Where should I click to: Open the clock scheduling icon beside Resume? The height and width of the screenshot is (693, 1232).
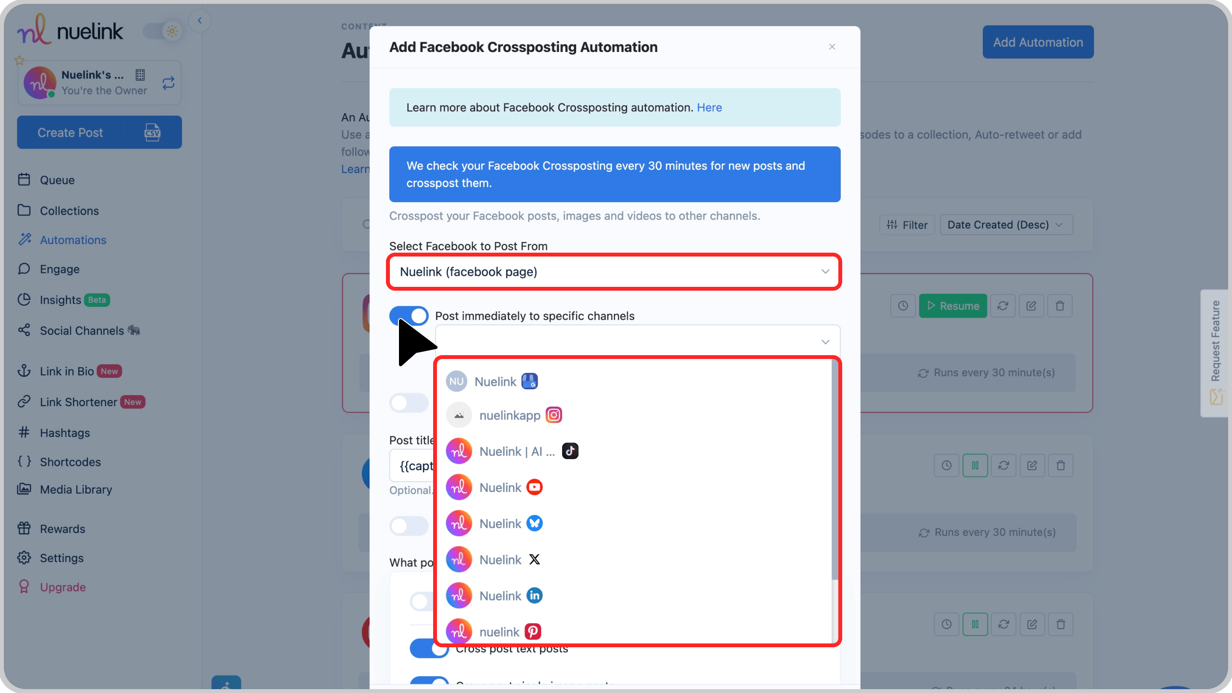[902, 306]
